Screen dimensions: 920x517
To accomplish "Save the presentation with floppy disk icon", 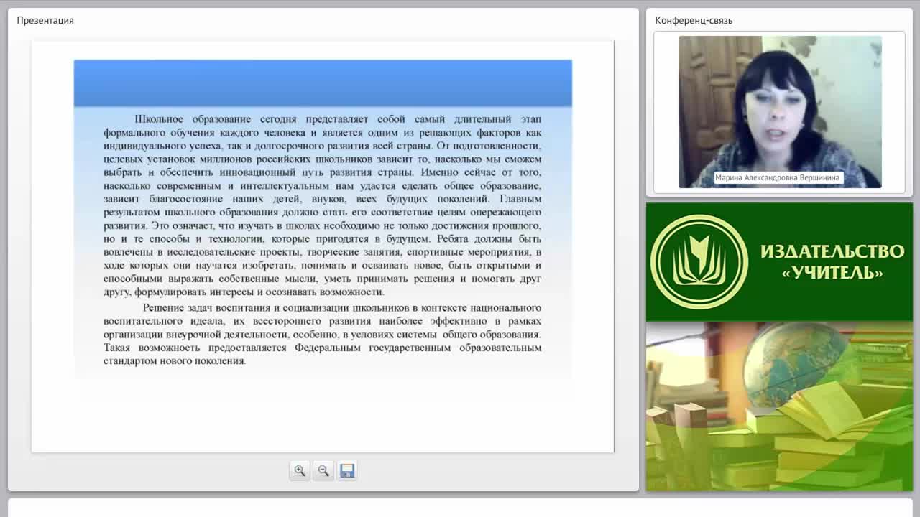I will coord(347,471).
